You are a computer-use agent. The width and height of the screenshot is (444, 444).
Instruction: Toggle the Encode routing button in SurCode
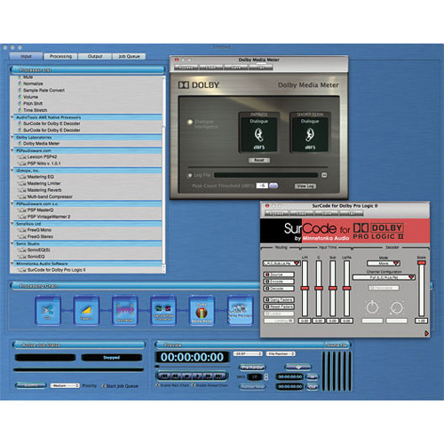pos(279,281)
